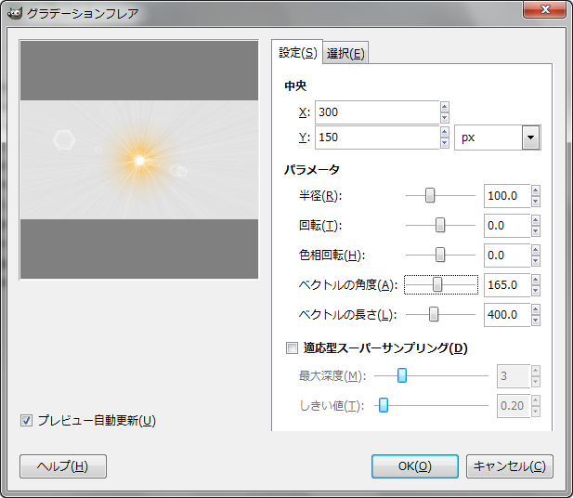Viewport: 573px width, 498px height.
Task: Increase X center value with up arrow
Action: pyautogui.click(x=444, y=107)
